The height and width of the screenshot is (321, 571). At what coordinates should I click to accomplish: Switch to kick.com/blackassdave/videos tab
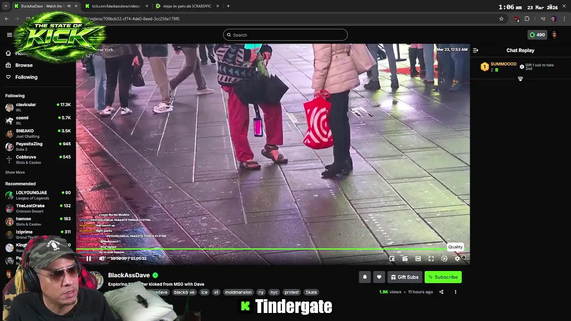click(116, 6)
